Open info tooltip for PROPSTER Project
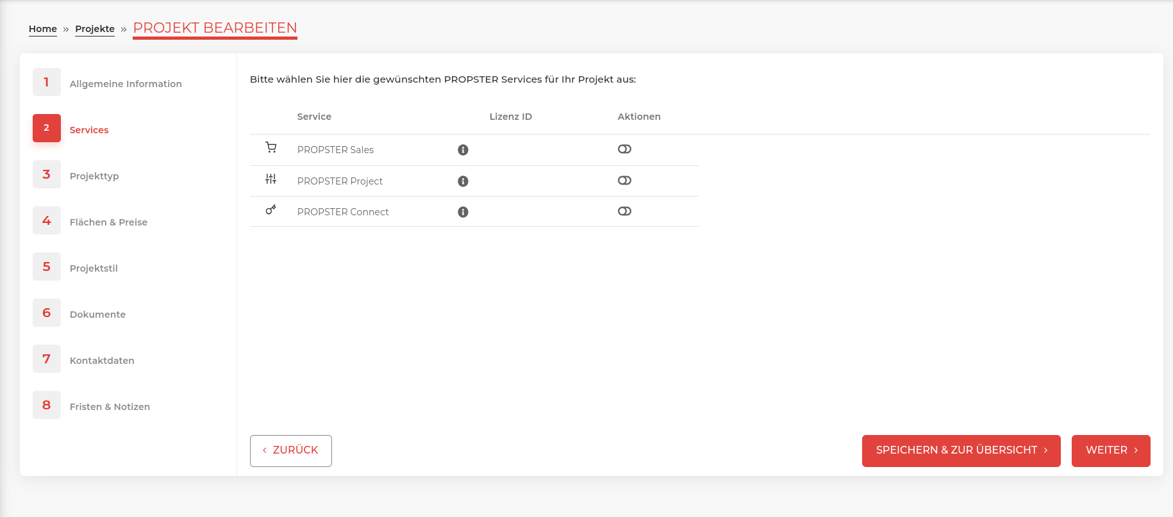The image size is (1173, 517). pos(463,181)
